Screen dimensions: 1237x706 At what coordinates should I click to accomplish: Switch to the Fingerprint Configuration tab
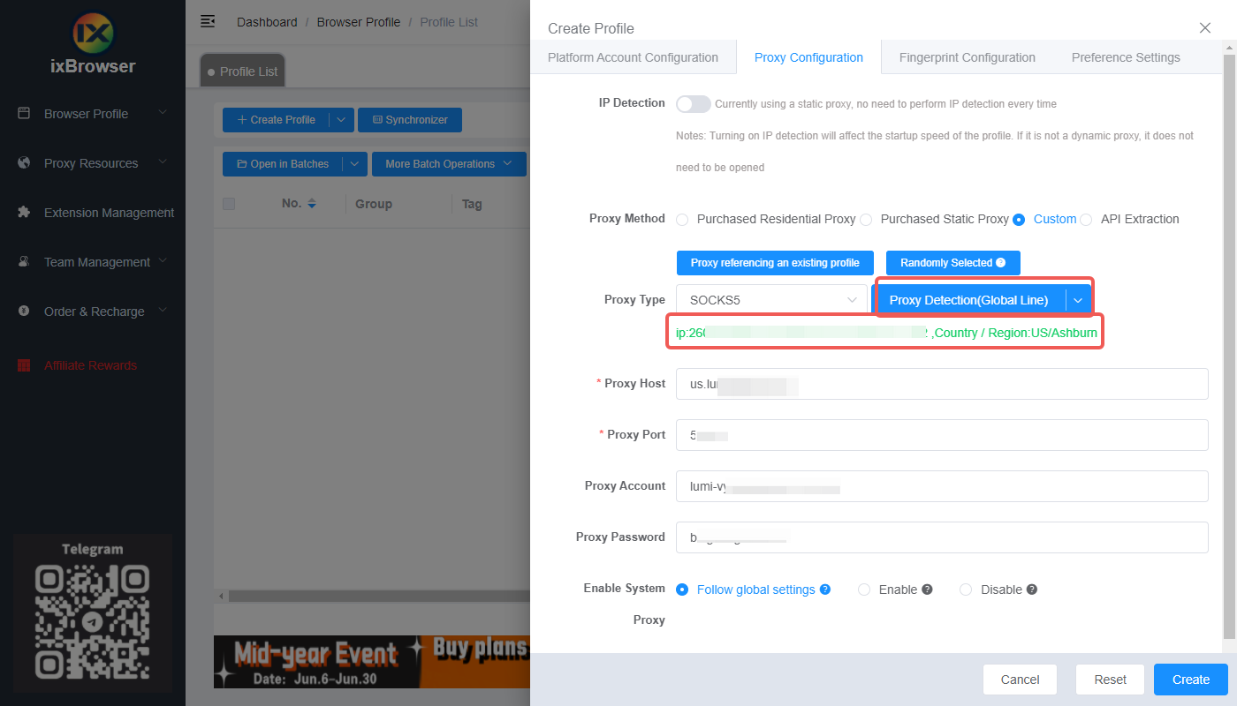pyautogui.click(x=967, y=57)
